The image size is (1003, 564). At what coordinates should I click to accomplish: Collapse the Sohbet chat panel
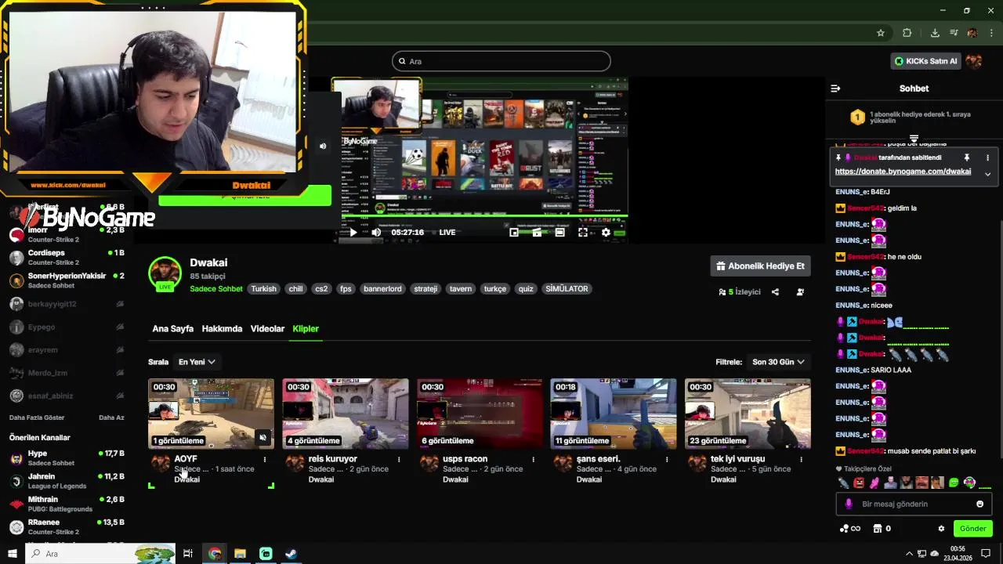tap(835, 89)
